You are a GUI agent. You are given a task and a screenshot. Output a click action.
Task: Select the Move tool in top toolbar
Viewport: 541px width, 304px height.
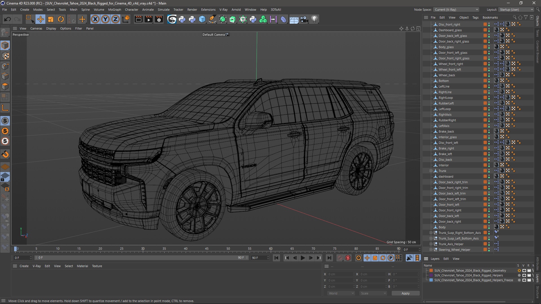coord(40,19)
